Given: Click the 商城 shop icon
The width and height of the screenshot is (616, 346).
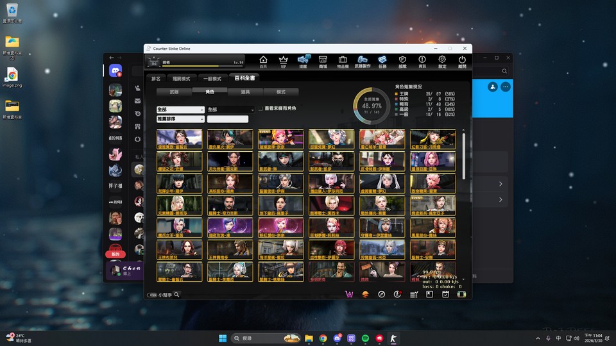Looking at the screenshot, I should coord(323,61).
